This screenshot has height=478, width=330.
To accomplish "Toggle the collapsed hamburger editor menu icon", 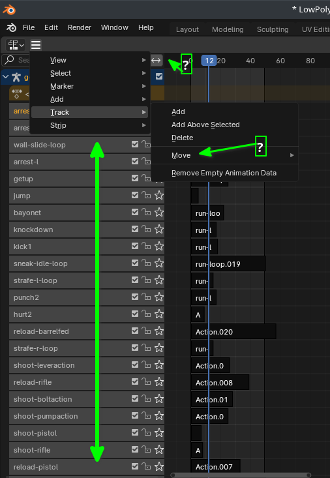I will 36,45.
